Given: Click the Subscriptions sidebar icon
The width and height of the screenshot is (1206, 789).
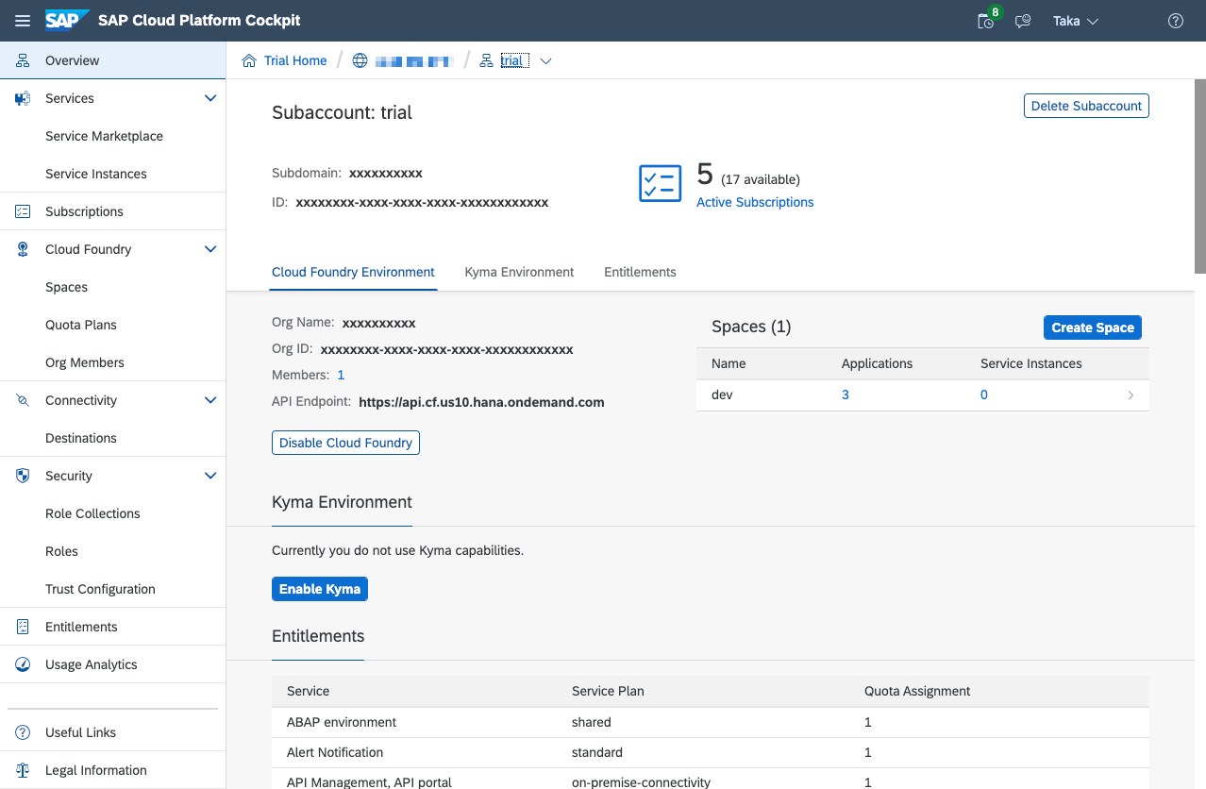Looking at the screenshot, I should click(x=24, y=211).
